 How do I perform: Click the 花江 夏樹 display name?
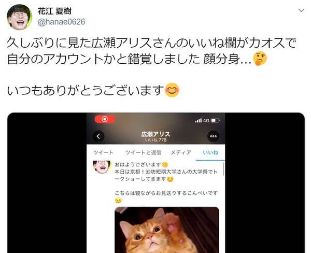54,11
